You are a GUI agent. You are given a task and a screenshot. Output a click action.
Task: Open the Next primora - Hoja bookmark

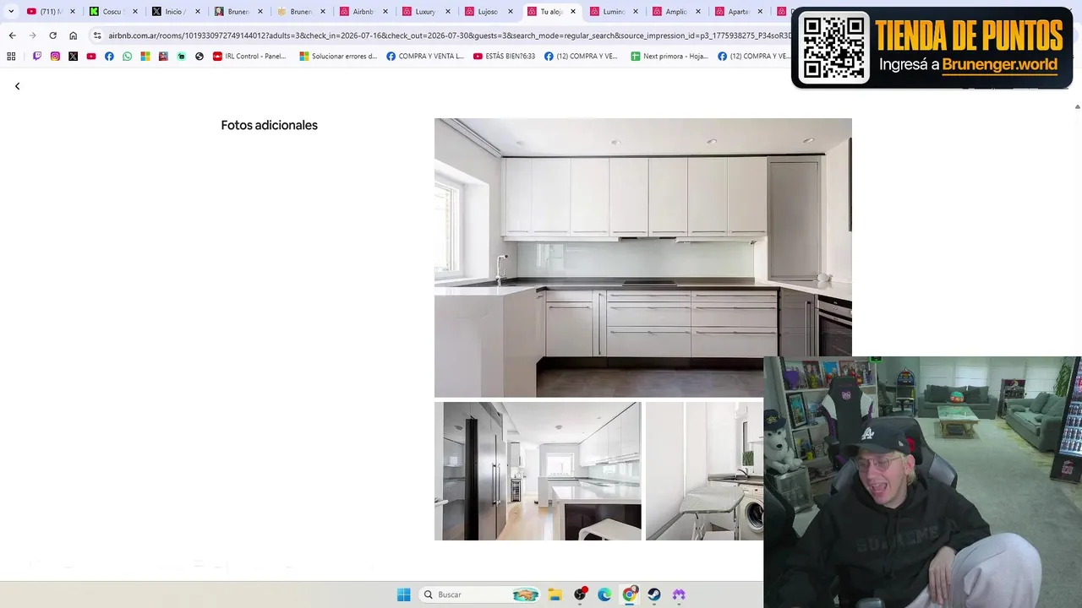point(669,57)
